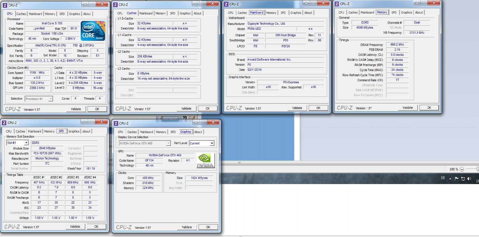
Task: Open About tab in Graphics window
Action: point(198,132)
